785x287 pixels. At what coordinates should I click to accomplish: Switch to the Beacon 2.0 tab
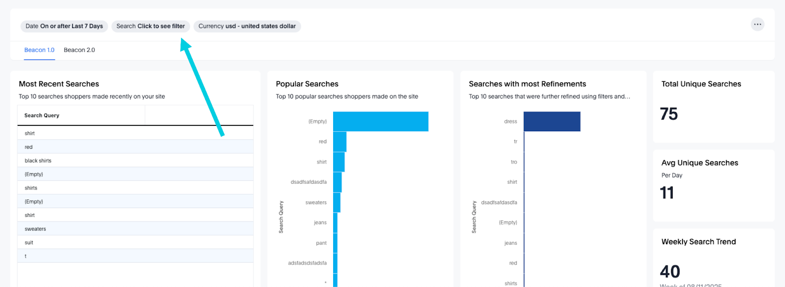(x=79, y=50)
